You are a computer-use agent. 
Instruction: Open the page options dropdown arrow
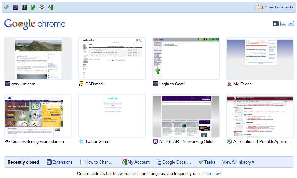pos(291,24)
